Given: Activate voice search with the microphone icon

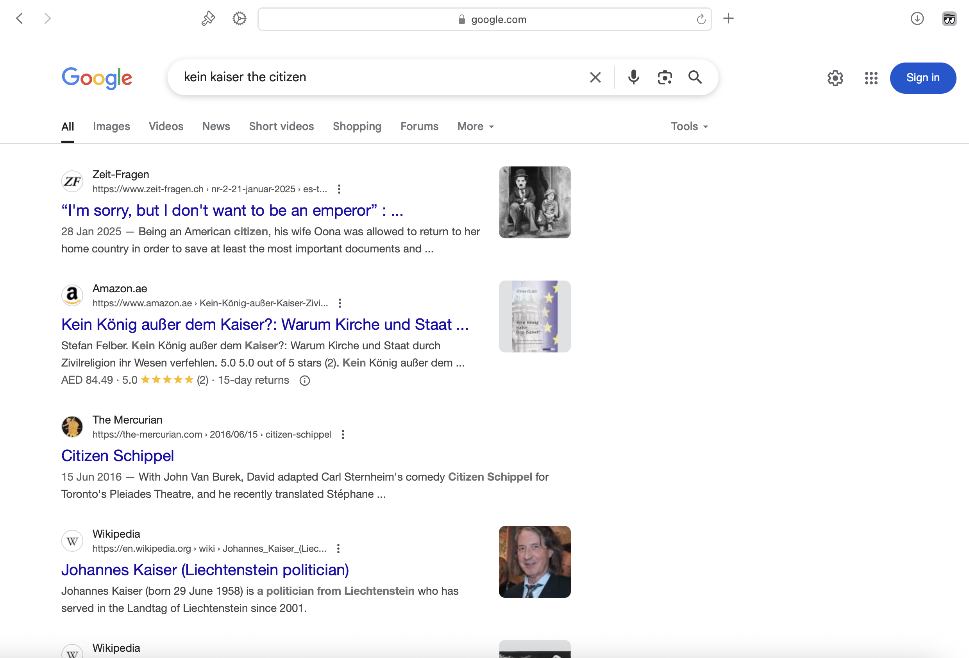Looking at the screenshot, I should (x=633, y=77).
